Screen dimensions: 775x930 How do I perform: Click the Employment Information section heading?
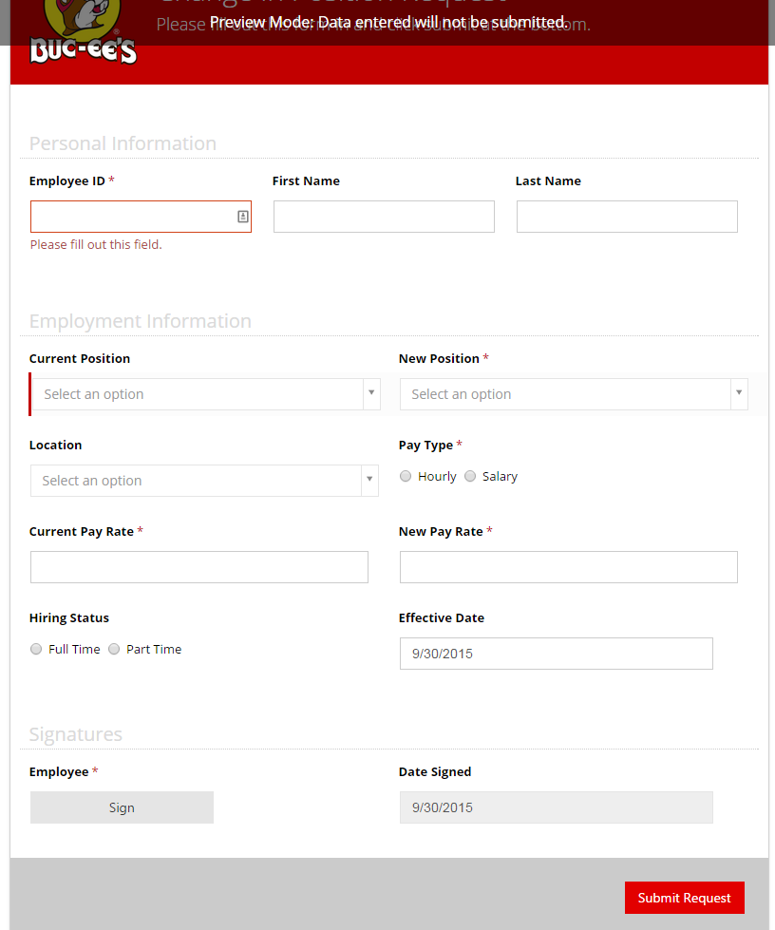tap(141, 321)
